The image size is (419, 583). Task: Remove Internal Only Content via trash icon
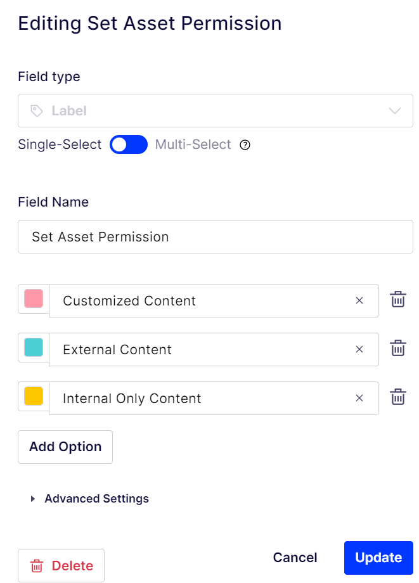[x=397, y=397]
